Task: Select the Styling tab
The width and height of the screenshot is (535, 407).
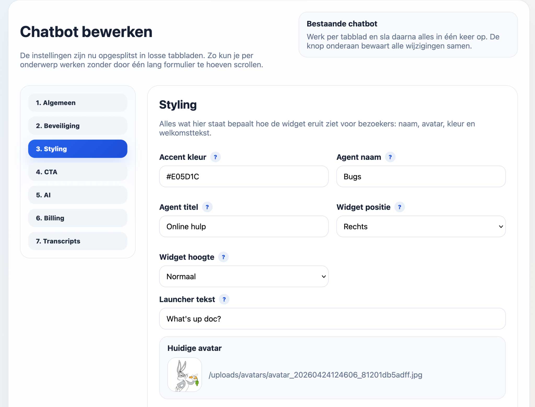Action: click(78, 149)
